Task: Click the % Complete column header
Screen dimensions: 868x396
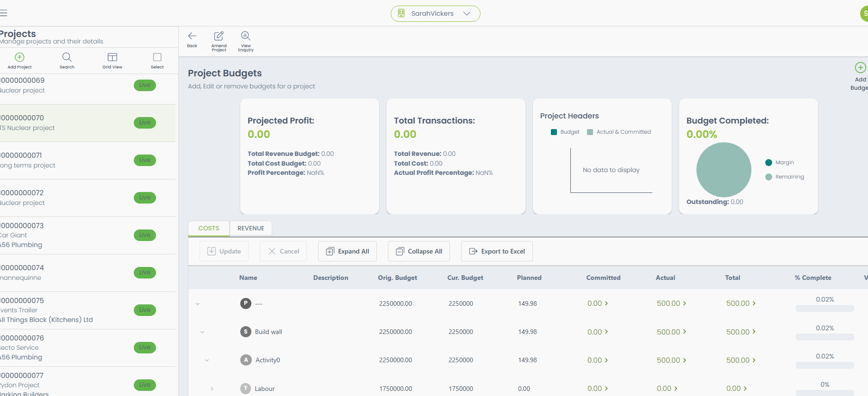Action: point(813,278)
